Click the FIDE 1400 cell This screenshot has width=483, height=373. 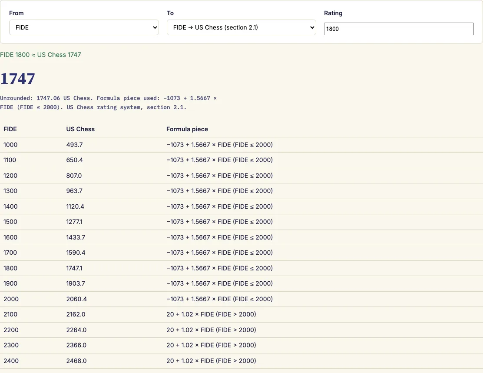click(x=10, y=206)
